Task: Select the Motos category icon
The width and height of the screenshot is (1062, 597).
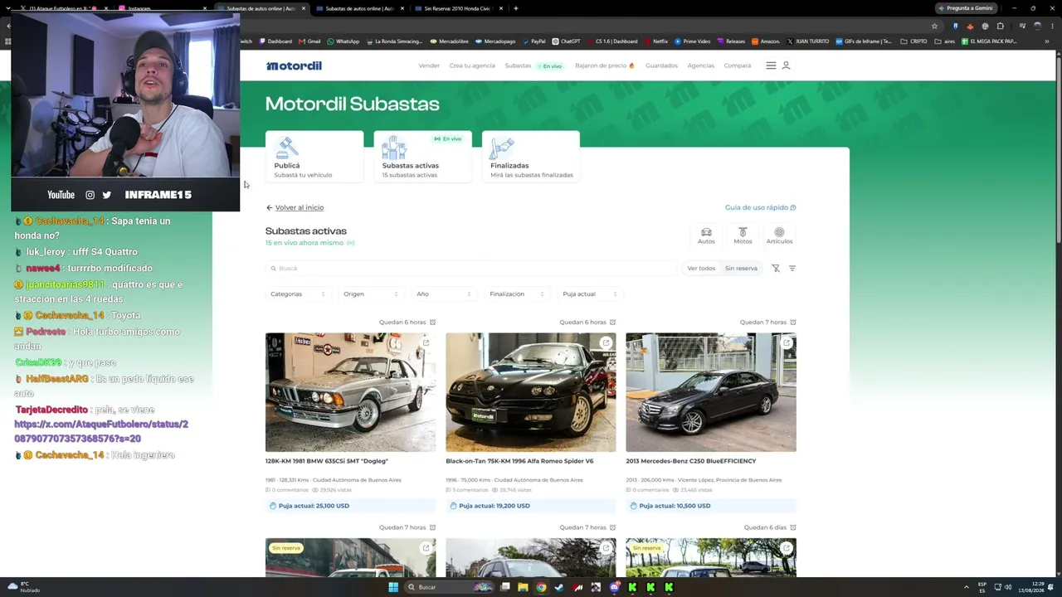Action: (743, 235)
